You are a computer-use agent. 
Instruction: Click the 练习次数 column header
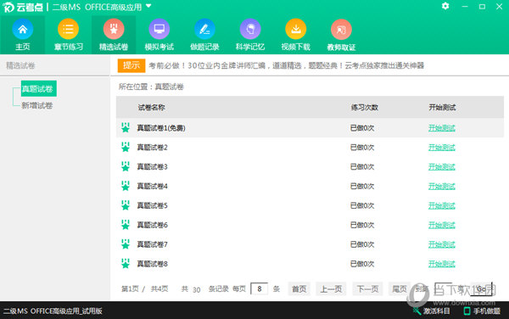[364, 108]
